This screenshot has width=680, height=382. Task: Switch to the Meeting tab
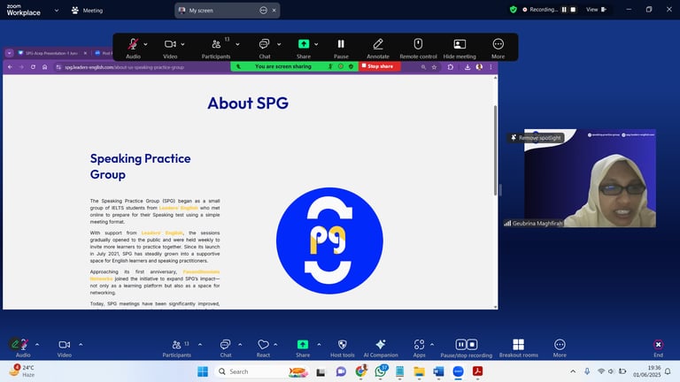point(87,11)
